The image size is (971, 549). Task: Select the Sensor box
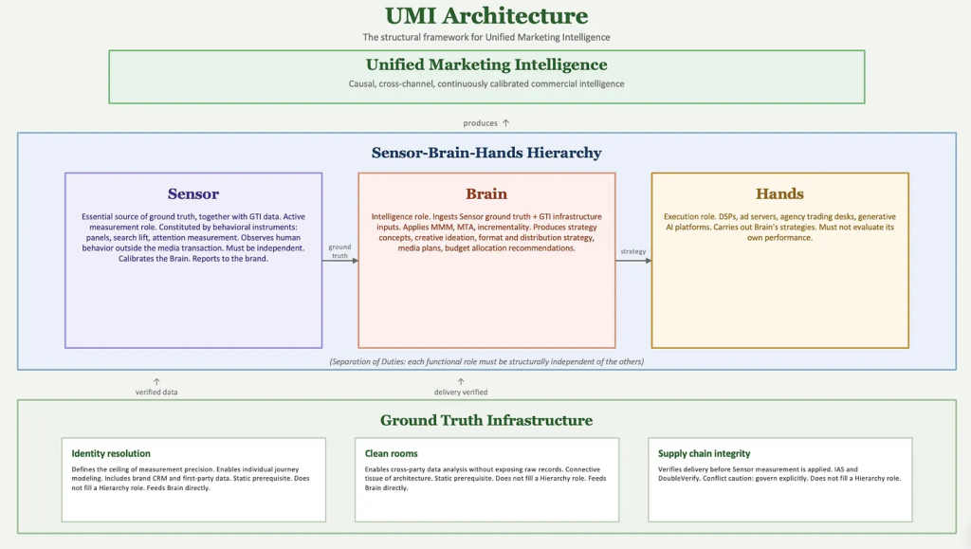193,260
